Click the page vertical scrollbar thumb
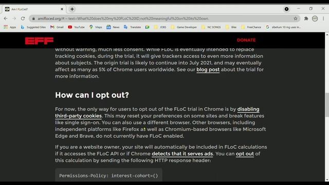 click(x=327, y=104)
